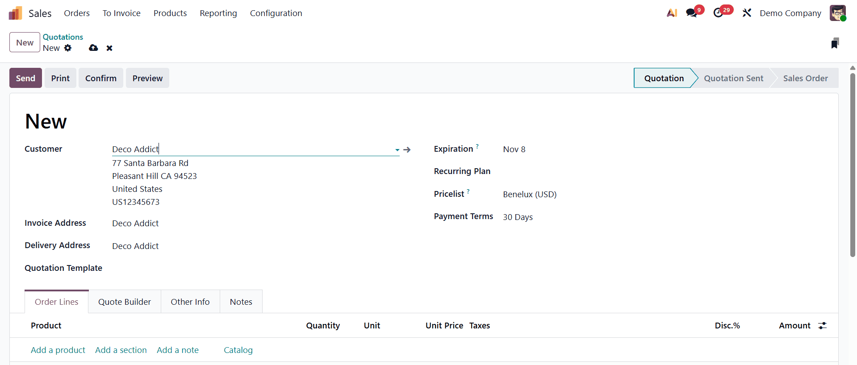Open customer record via arrow icon
Viewport: 857px width, 365px height.
[407, 149]
